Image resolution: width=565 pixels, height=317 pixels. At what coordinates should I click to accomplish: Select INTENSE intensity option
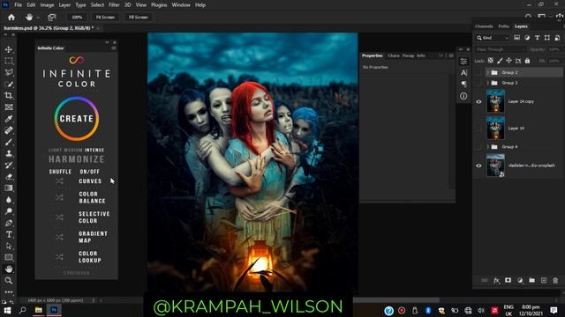pos(94,150)
